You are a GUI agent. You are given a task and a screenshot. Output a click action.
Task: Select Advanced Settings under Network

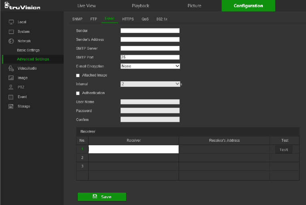pos(33,59)
